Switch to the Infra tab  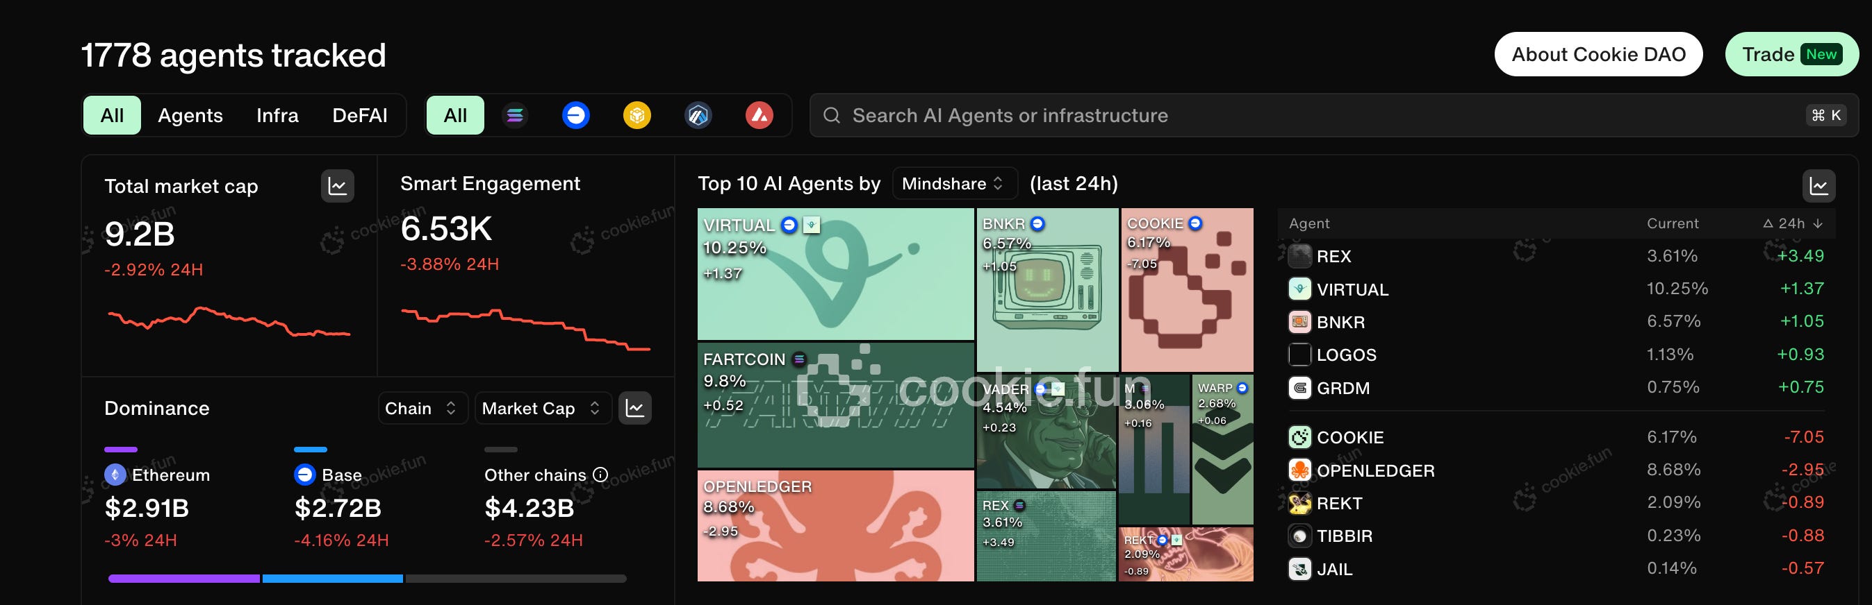(x=277, y=115)
